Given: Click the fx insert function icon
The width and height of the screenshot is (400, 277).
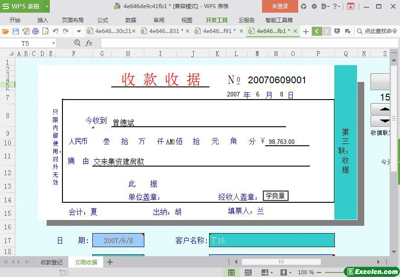Looking at the screenshot, I should tap(89, 43).
